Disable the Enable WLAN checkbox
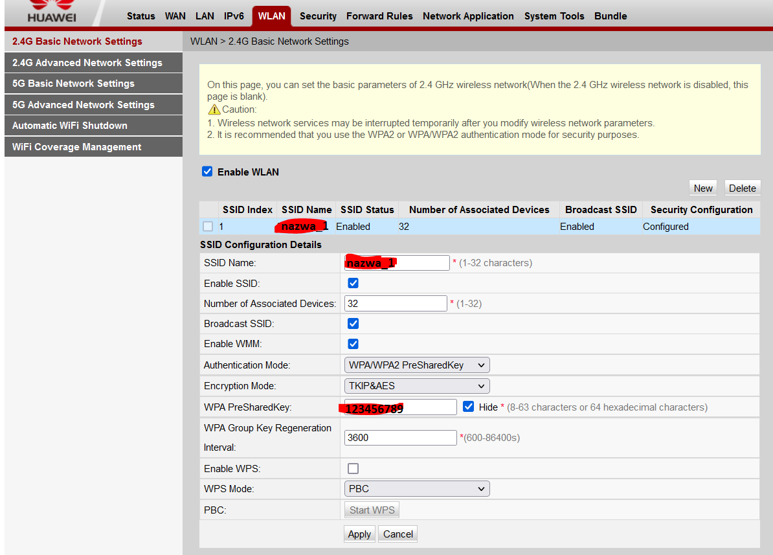This screenshot has width=773, height=555. [207, 171]
